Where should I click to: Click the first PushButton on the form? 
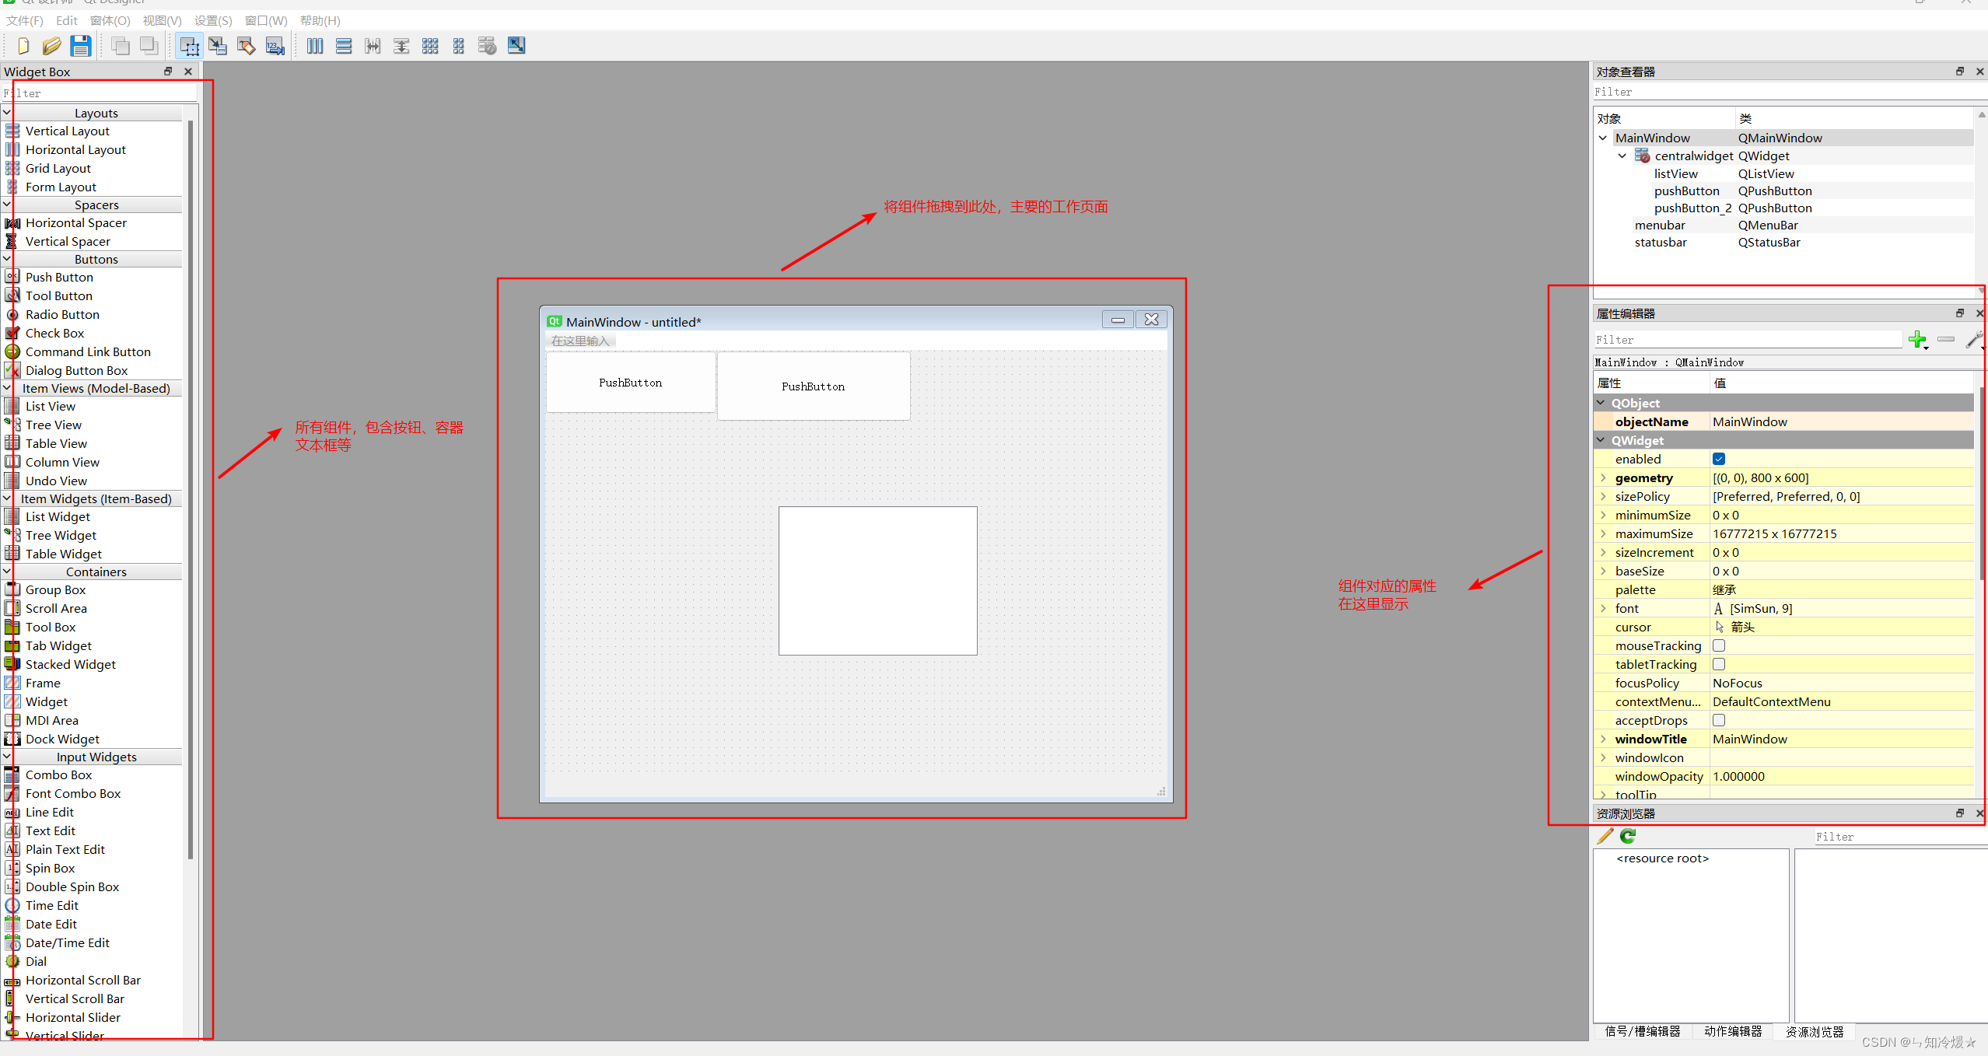pyautogui.click(x=631, y=383)
